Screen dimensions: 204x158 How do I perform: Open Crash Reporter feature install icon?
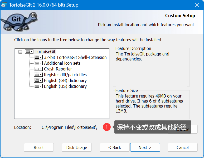(38, 69)
